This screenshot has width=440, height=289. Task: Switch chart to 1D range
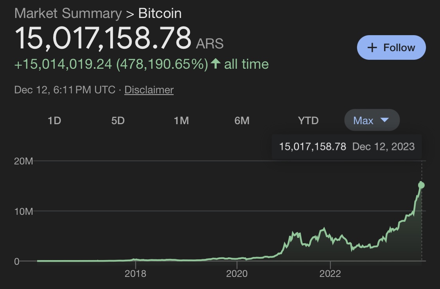click(54, 121)
